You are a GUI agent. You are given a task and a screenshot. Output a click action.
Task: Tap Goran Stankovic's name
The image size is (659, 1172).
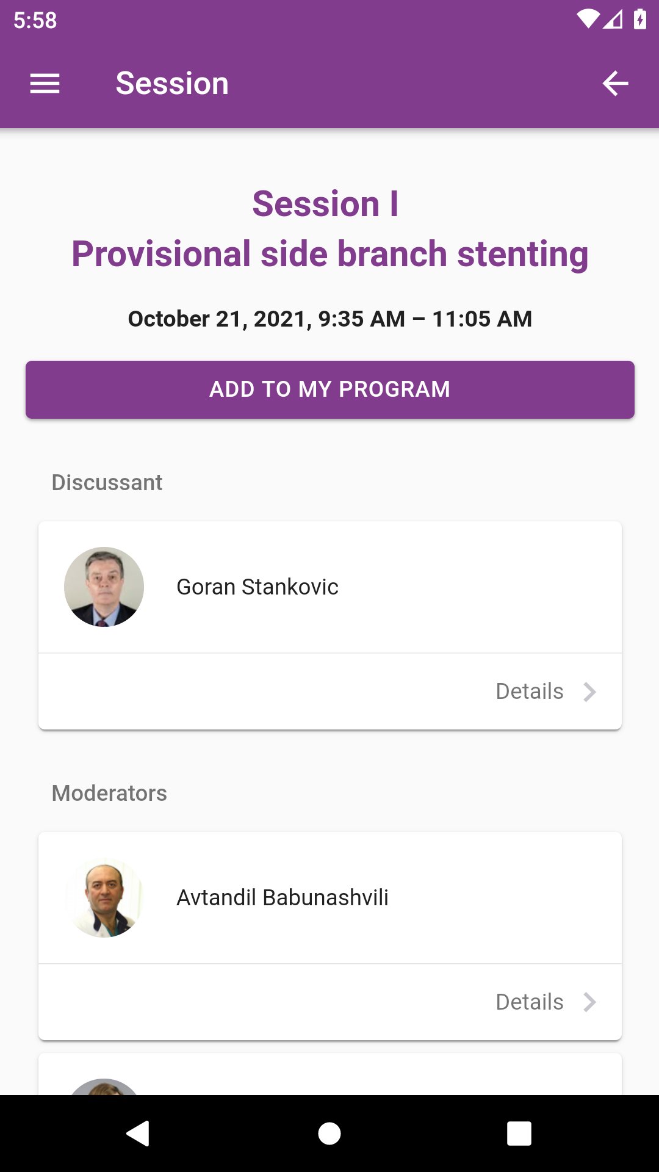(257, 587)
